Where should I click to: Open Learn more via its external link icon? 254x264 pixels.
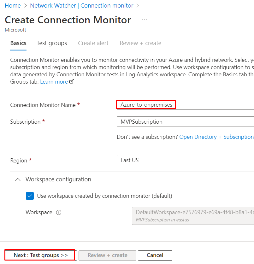[71, 81]
